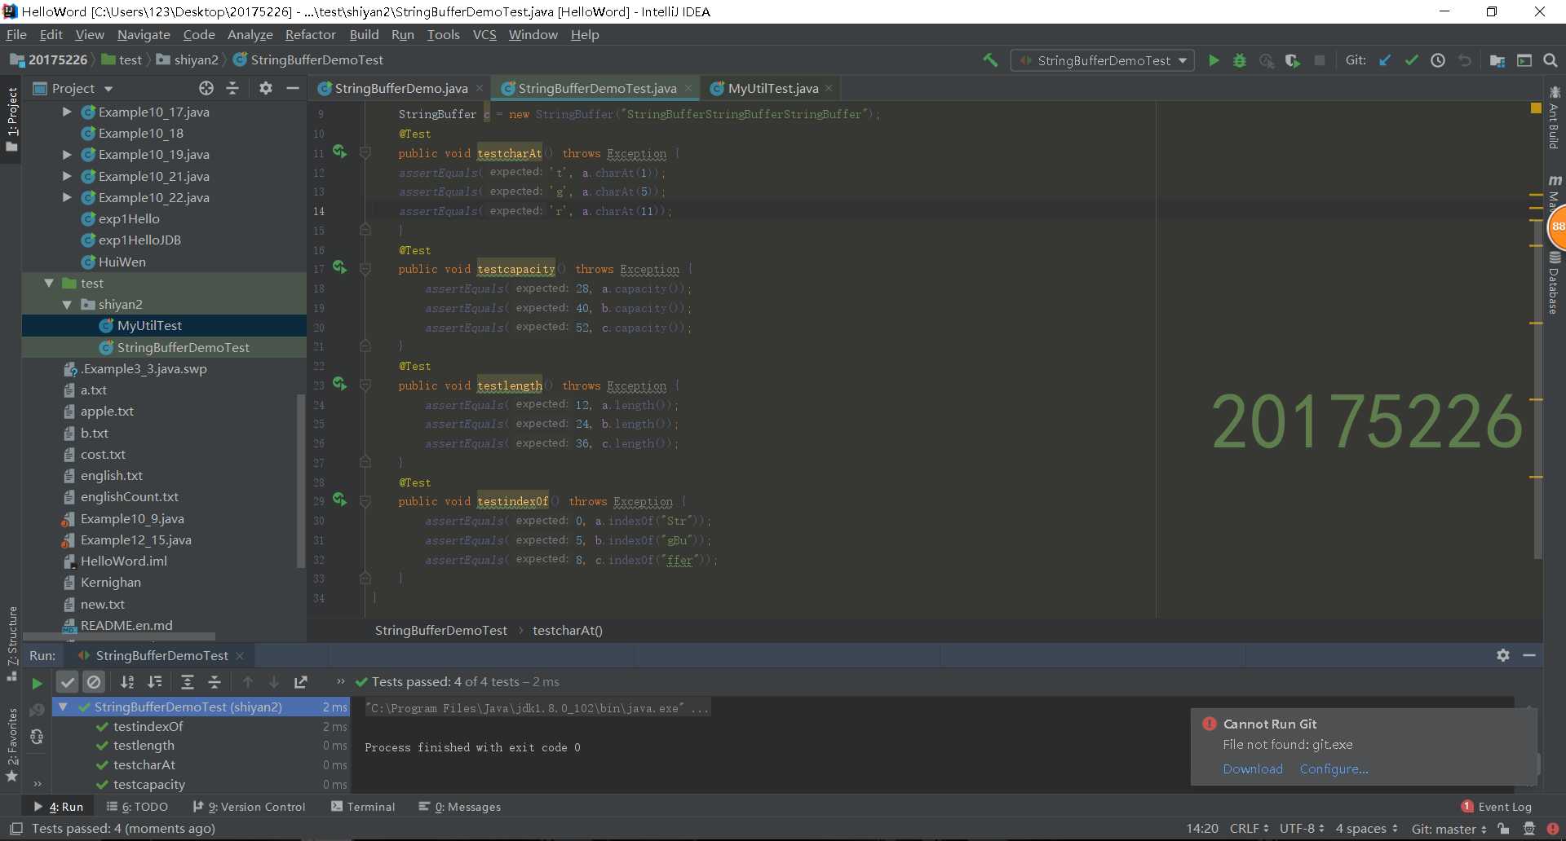1566x841 pixels.
Task: Rerun tests in Run panel
Action: 37,683
